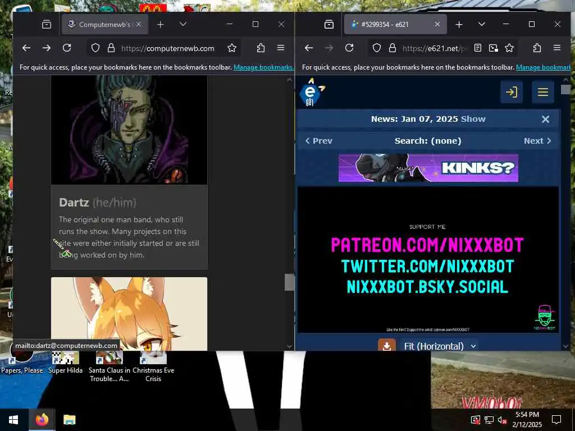Show the Jan 07, 2025 news
The image size is (575, 431).
tap(473, 119)
